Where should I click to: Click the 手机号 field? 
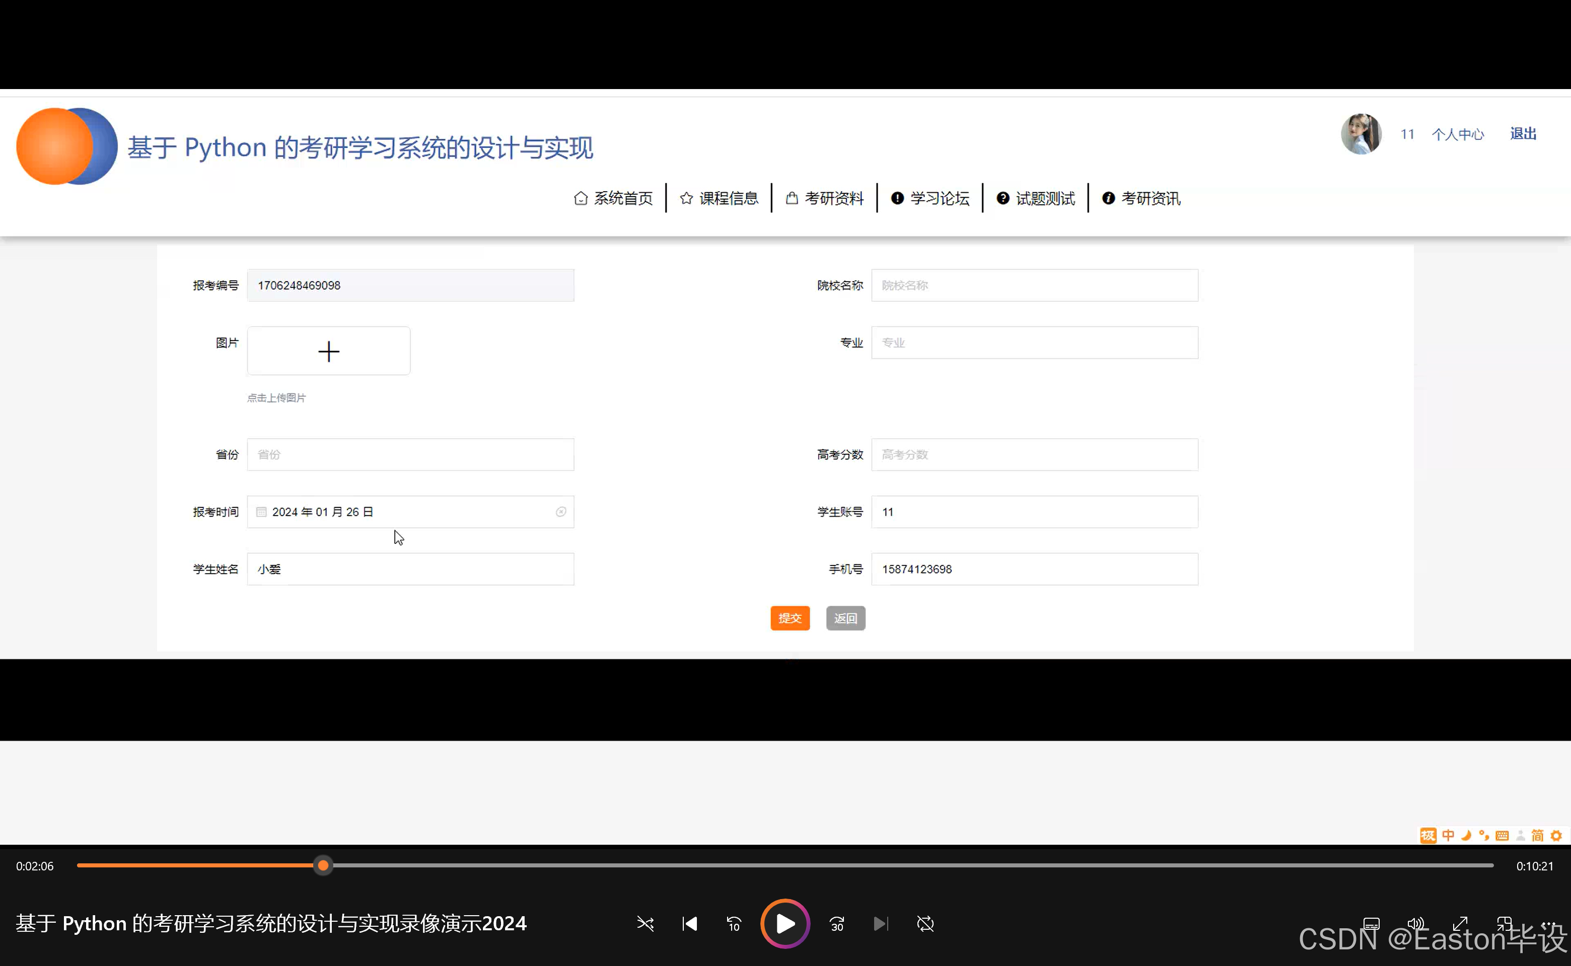[1035, 569]
